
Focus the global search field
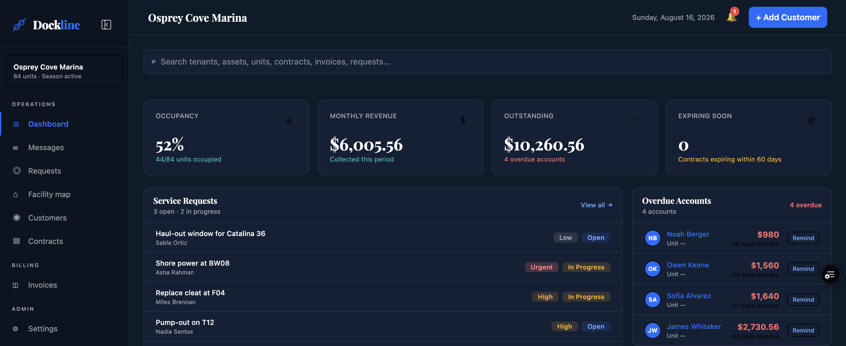pyautogui.click(x=487, y=62)
